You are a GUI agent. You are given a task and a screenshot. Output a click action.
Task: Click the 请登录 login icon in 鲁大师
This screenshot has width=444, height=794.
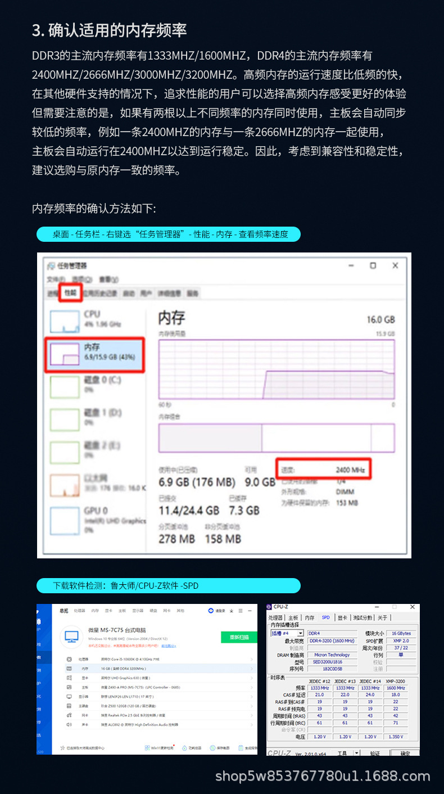[x=211, y=610]
